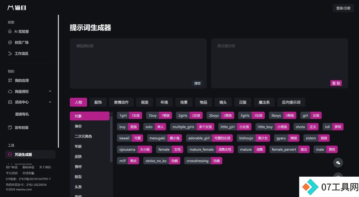Open the 工作流区 workflow icon
359x197 pixels.
coord(10,54)
